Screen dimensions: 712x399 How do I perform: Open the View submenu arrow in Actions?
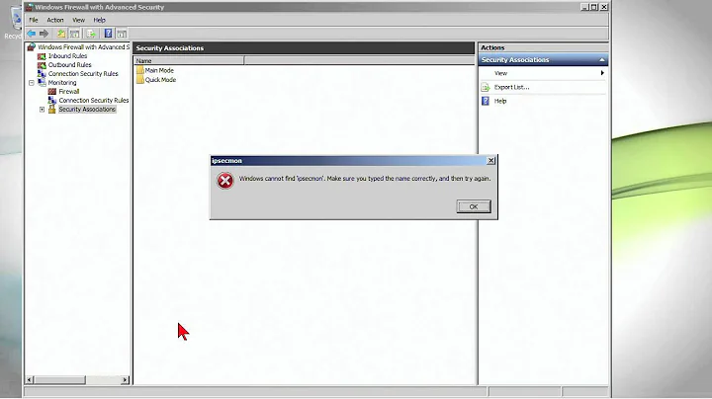602,73
